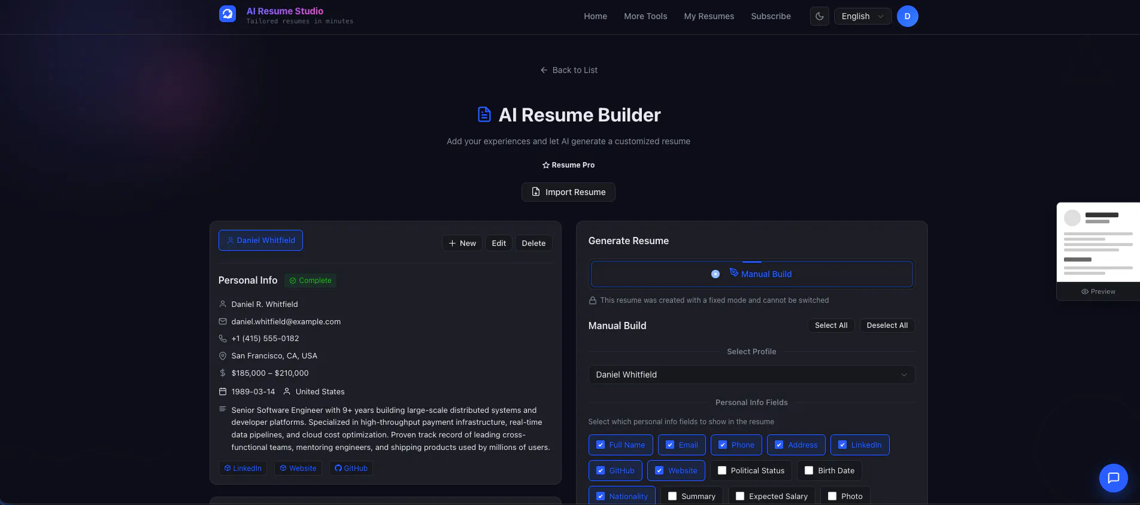Click Select All fields
1140x505 pixels.
831,325
